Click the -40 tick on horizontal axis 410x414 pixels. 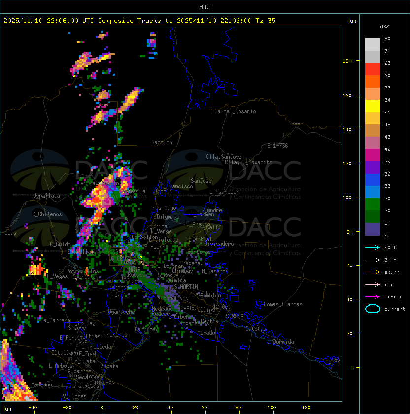coord(33,408)
